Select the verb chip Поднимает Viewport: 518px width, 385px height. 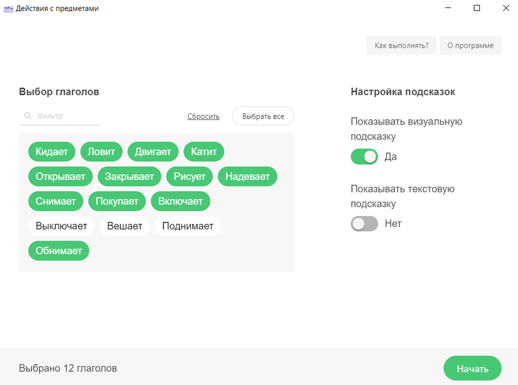[188, 226]
